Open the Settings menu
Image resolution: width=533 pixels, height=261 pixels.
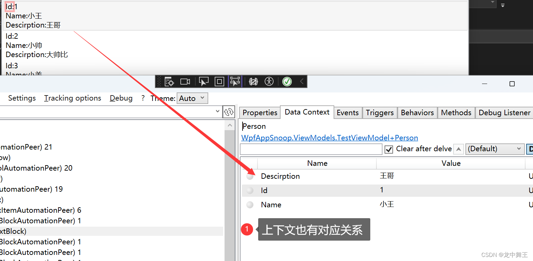point(22,98)
